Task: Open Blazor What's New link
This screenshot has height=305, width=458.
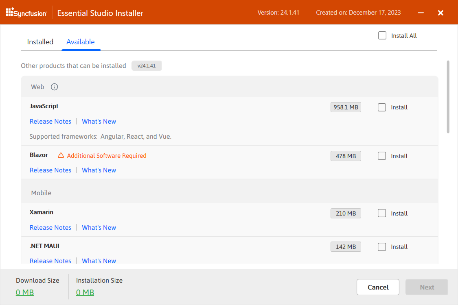Action: tap(99, 170)
